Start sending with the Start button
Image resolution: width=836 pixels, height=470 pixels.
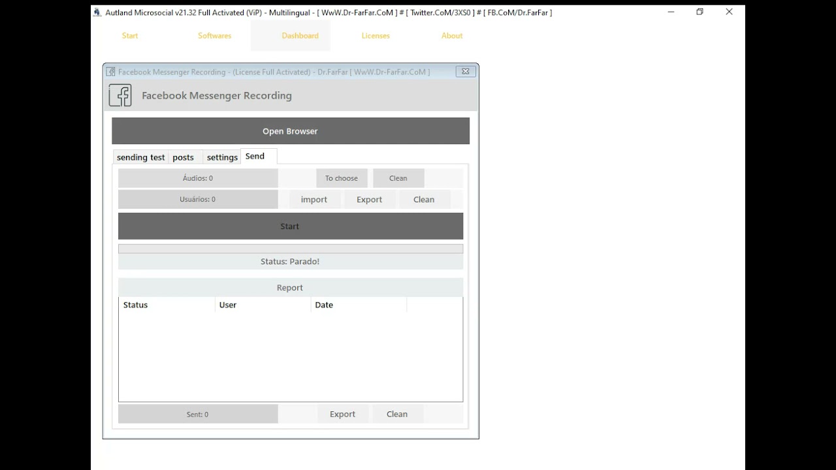click(x=291, y=227)
